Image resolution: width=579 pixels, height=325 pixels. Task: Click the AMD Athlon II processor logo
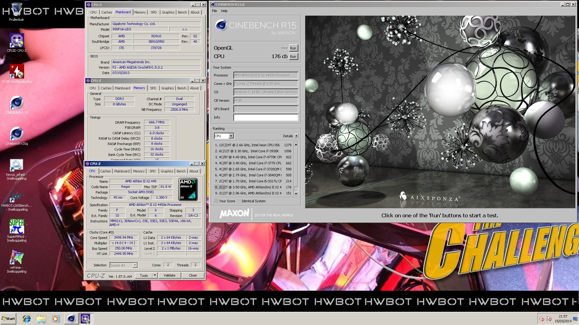[x=188, y=189]
